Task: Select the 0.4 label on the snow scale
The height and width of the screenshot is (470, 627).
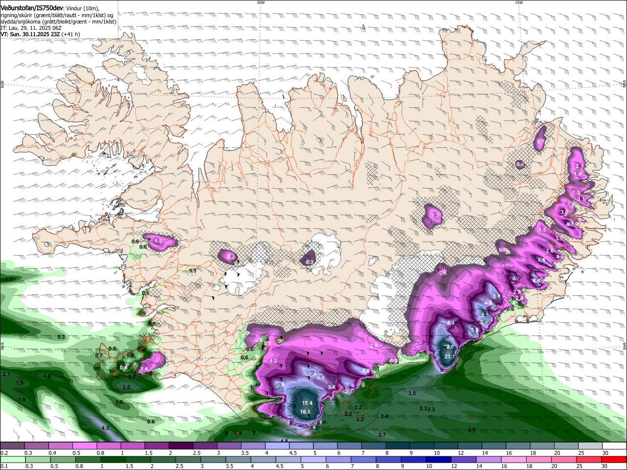Action: click(52, 453)
